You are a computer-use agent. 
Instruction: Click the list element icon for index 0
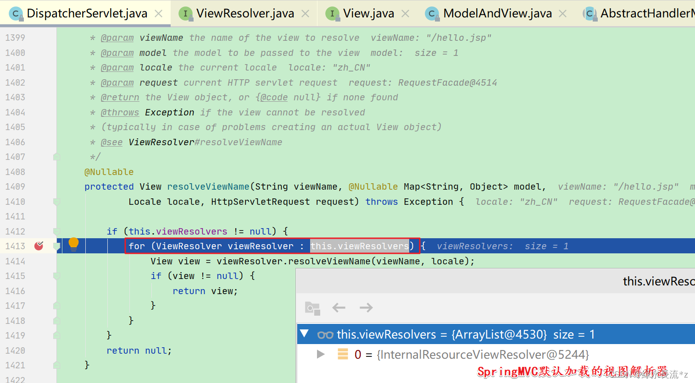coord(343,354)
